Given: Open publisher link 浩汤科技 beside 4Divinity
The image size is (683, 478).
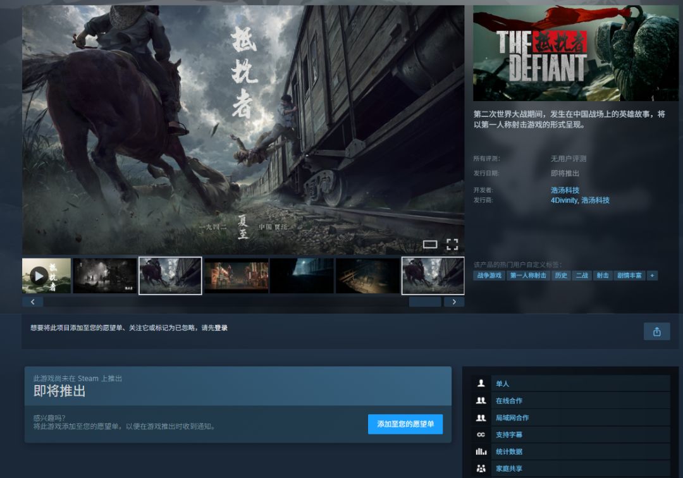Looking at the screenshot, I should click(596, 200).
